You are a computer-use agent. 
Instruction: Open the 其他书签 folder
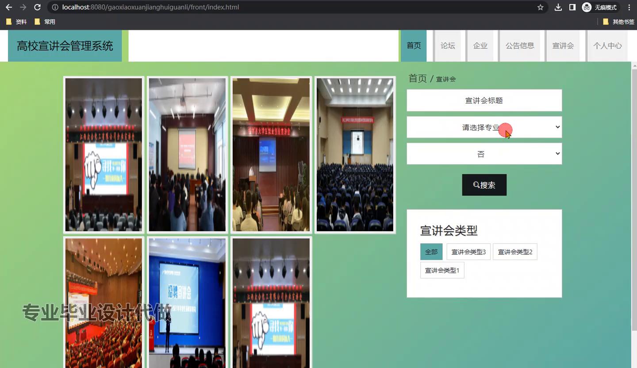(618, 22)
